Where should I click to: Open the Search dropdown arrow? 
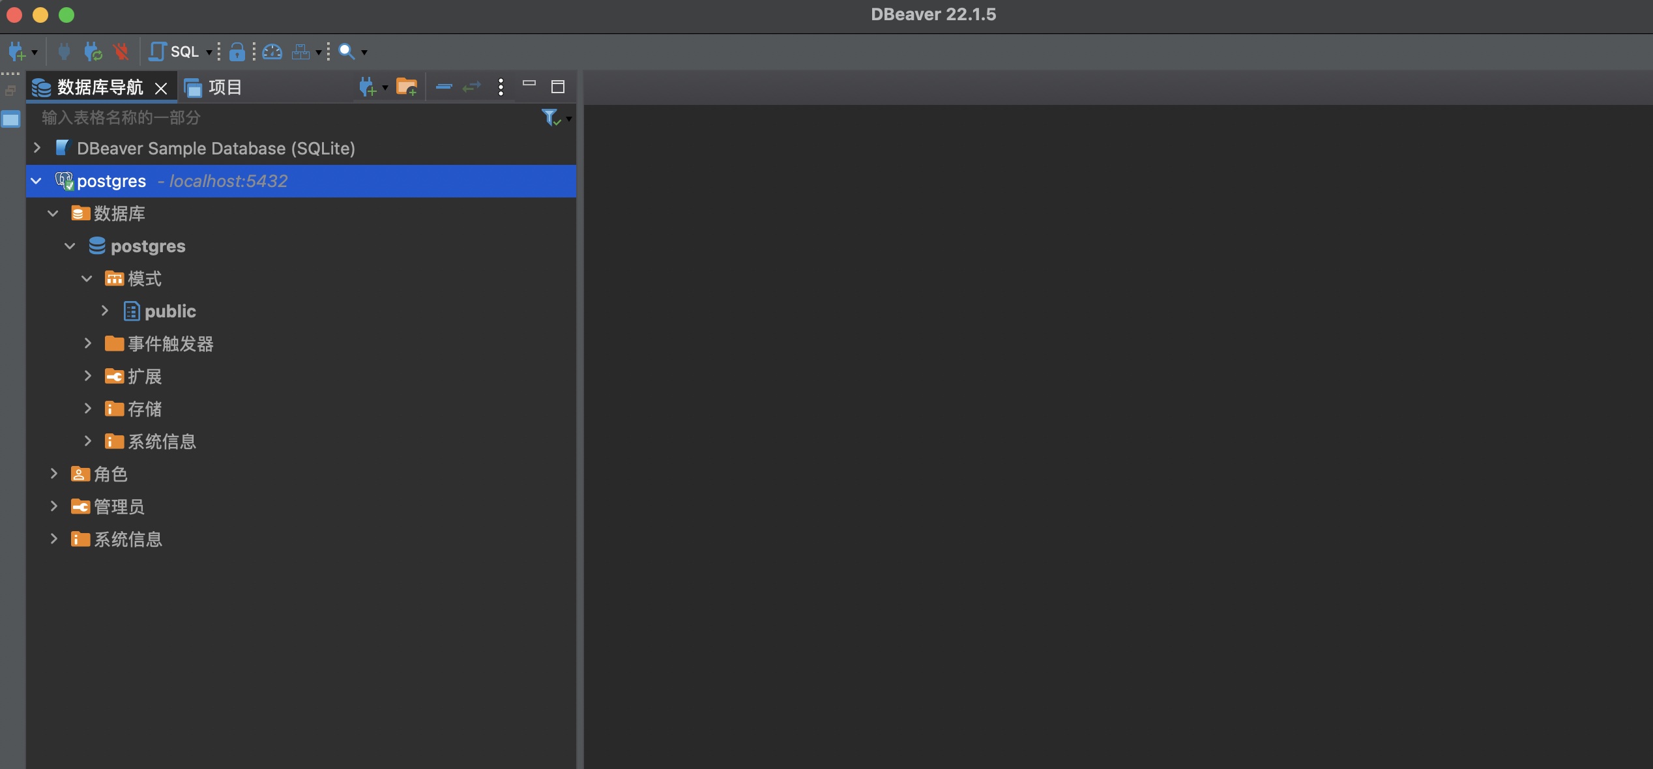click(364, 52)
